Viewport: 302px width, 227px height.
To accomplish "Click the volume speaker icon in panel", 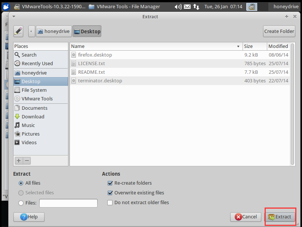I will click(x=178, y=7).
